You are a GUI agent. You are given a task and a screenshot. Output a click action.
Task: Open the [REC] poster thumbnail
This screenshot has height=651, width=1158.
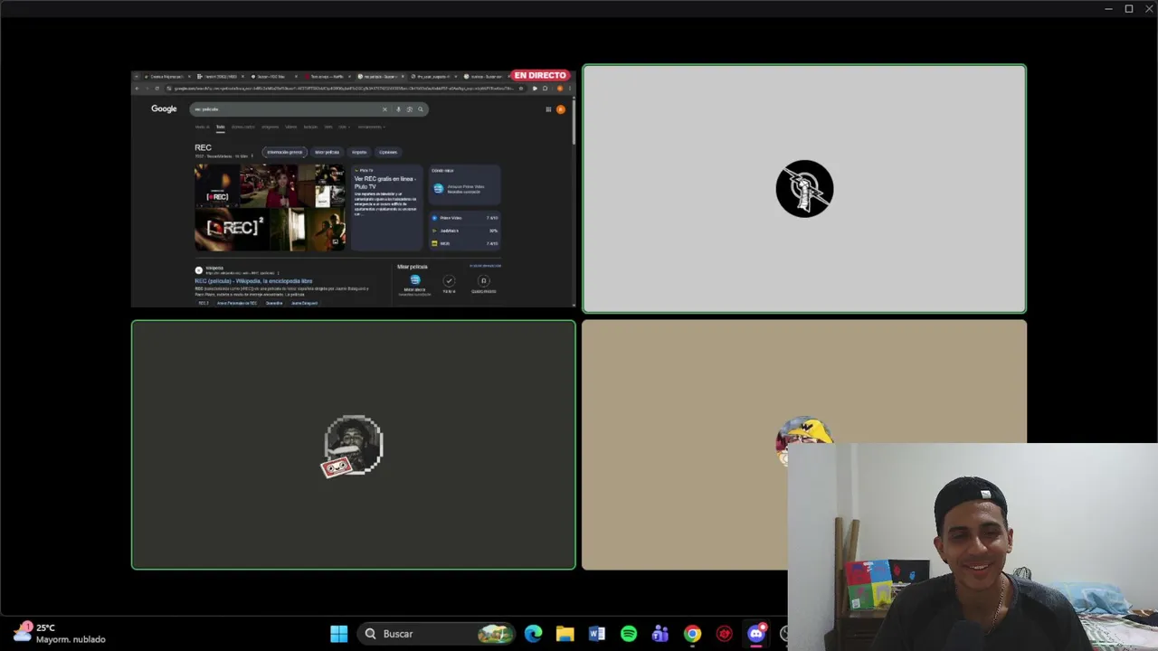click(x=217, y=185)
